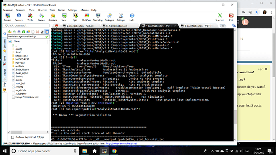The height and width of the screenshot is (155, 276).
Task: Open the MultiExec tool
Action: tap(87, 18)
